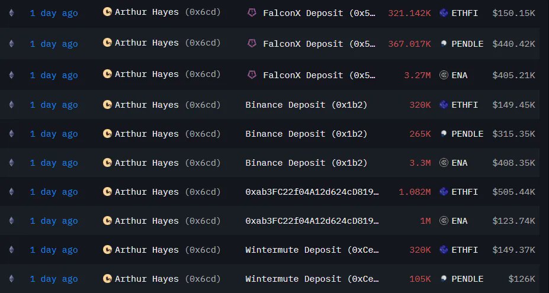Viewport: 549px width, 293px height.
Task: Click ETHFI token icon in the $505.44K row
Action: pyautogui.click(x=444, y=192)
